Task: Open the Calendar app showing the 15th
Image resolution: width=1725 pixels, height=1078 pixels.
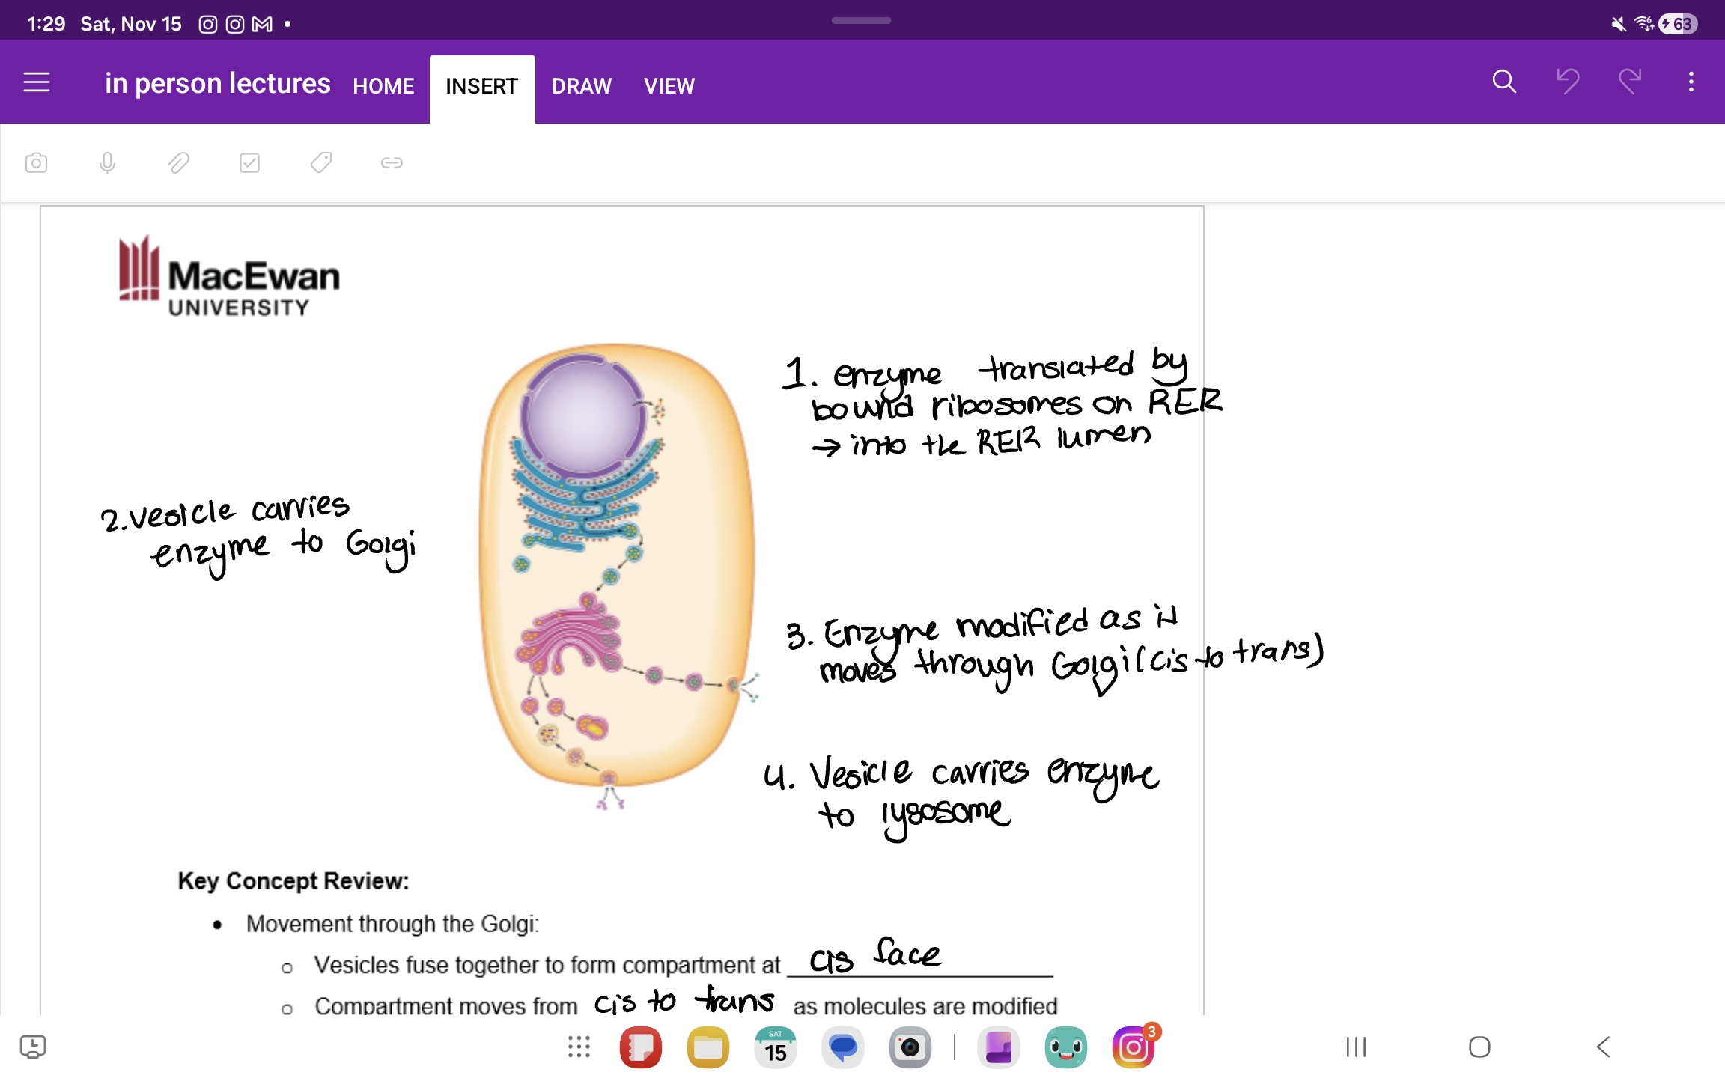Action: point(776,1047)
